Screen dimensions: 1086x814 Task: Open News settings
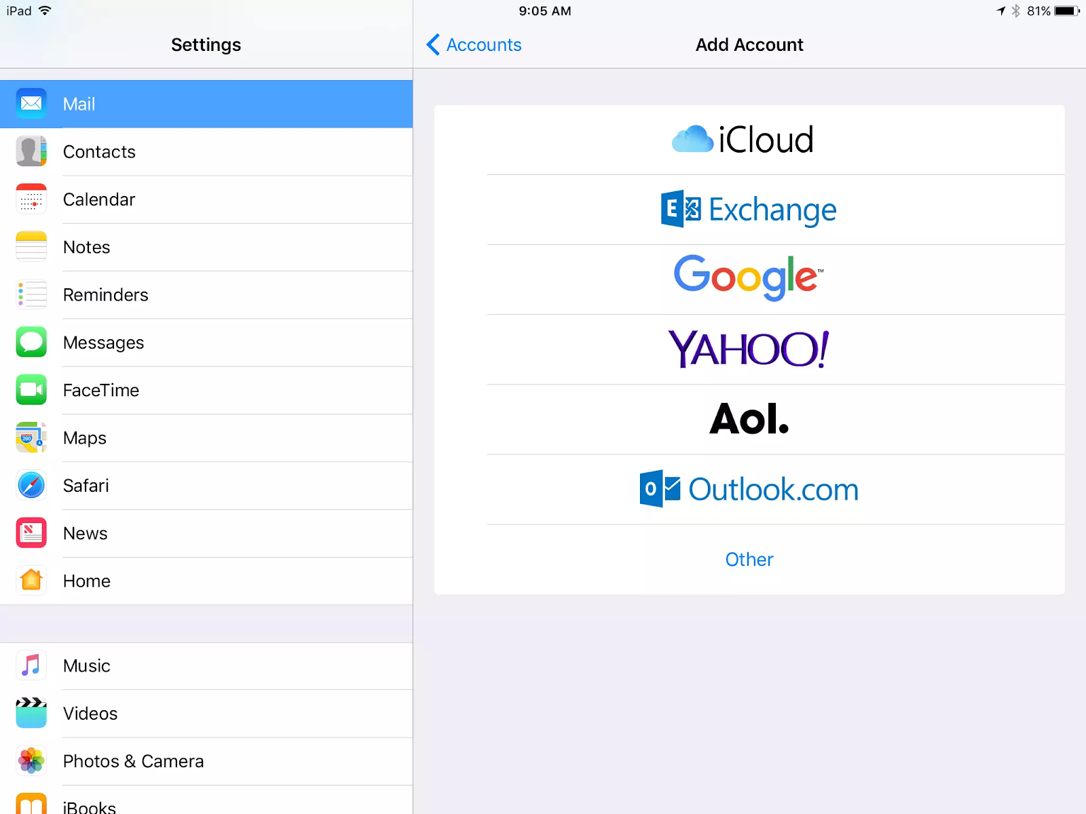point(206,533)
